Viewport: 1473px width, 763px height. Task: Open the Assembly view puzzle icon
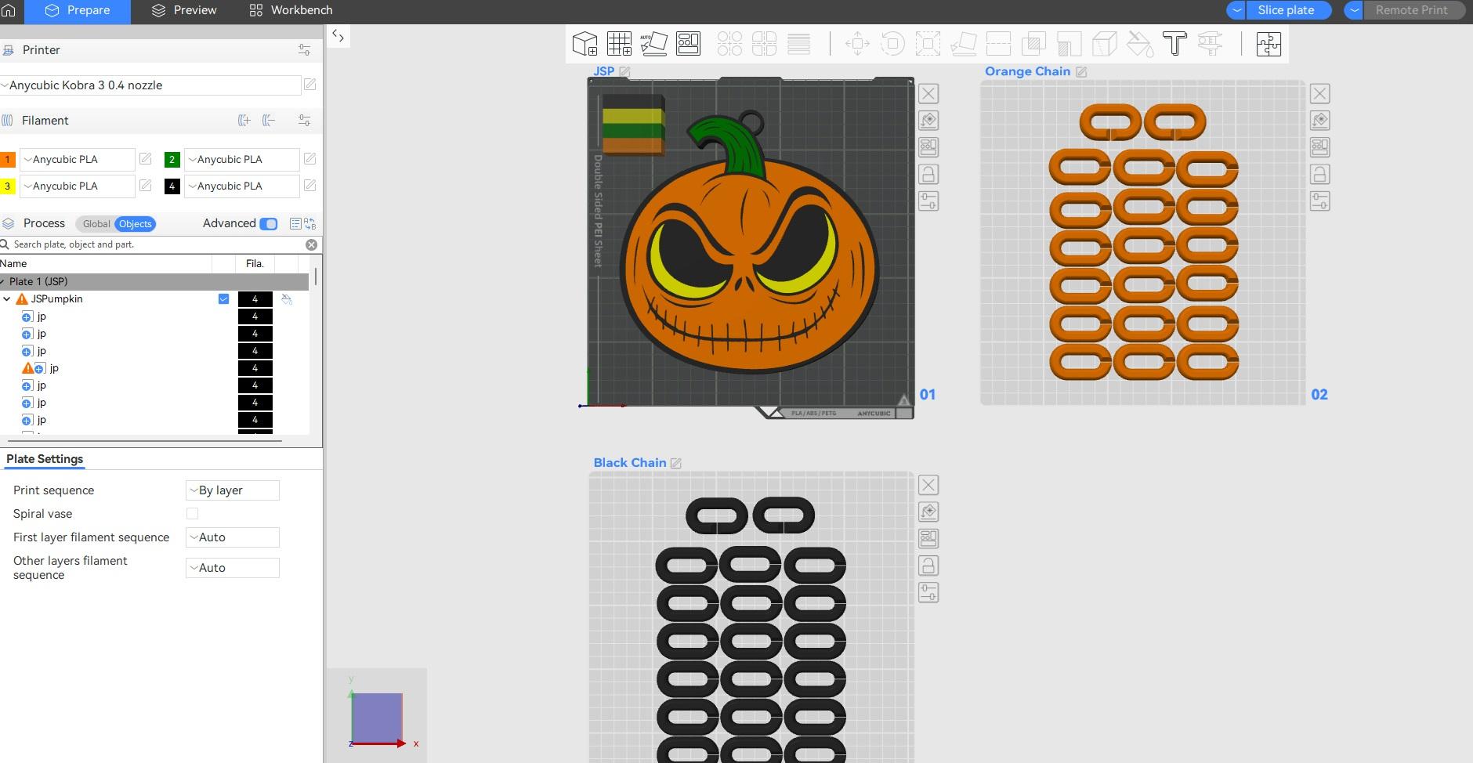pos(1269,44)
